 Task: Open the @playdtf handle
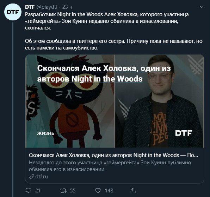(x=47, y=7)
